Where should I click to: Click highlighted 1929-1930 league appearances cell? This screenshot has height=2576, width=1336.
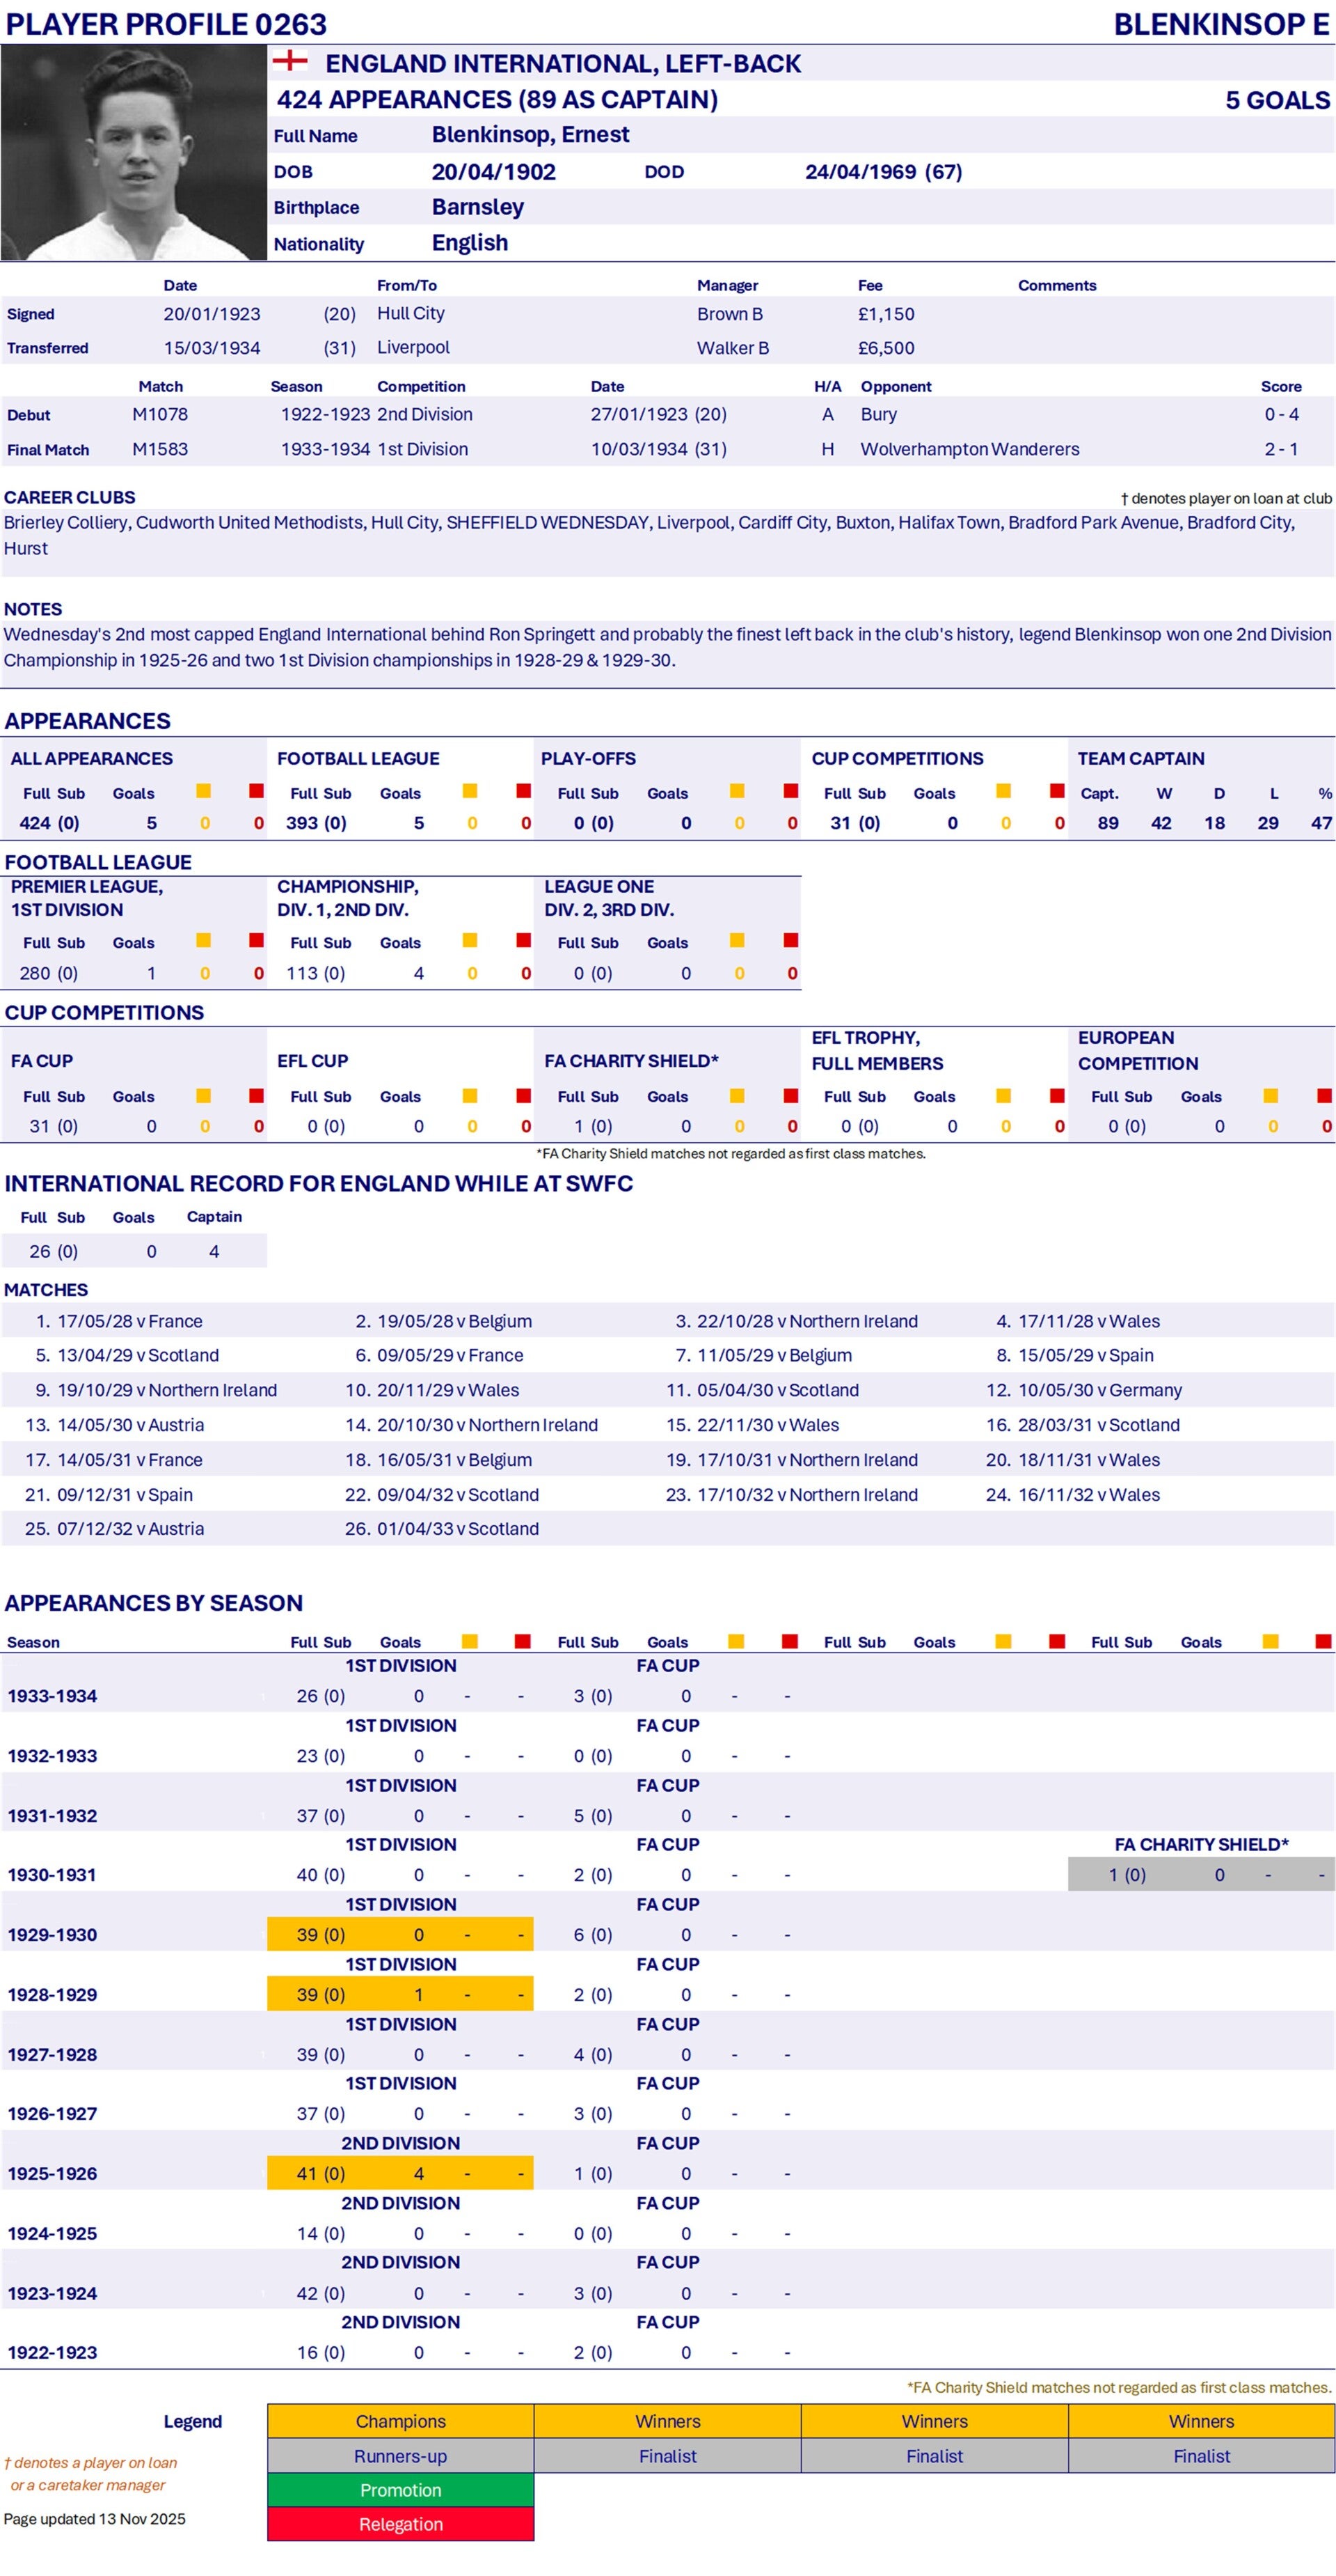click(x=321, y=1934)
